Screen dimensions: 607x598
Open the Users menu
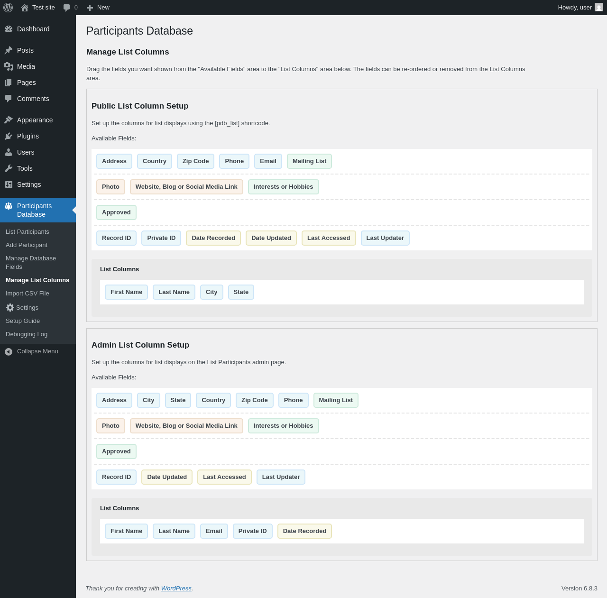click(x=26, y=152)
